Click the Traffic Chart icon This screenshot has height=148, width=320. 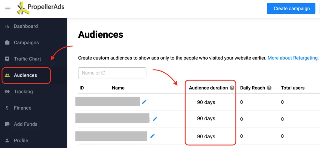click(x=7, y=59)
